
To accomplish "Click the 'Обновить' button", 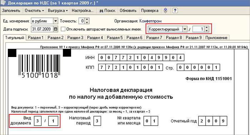I will pyautogui.click(x=128, y=11).
